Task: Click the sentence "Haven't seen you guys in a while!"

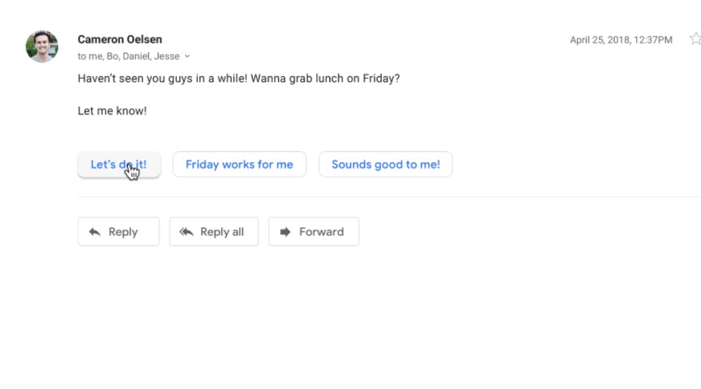Action: (x=162, y=79)
